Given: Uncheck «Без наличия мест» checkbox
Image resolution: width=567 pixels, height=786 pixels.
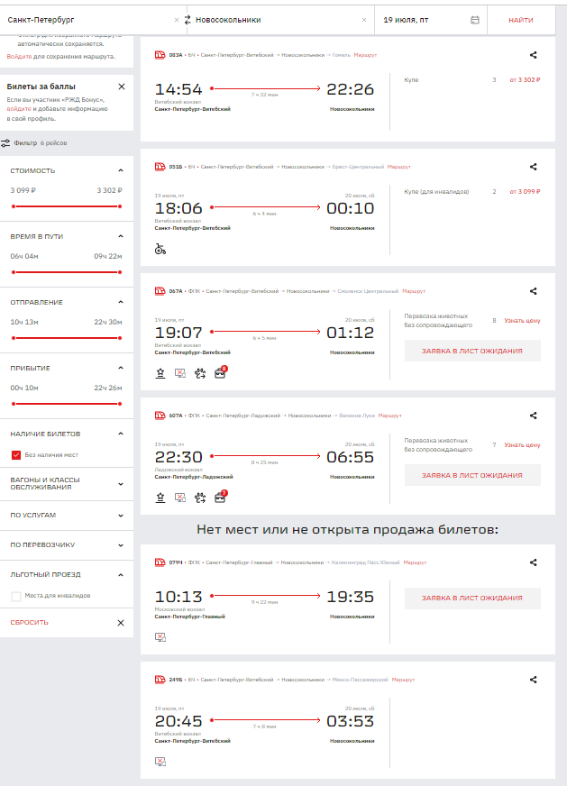Looking at the screenshot, I should 16,454.
